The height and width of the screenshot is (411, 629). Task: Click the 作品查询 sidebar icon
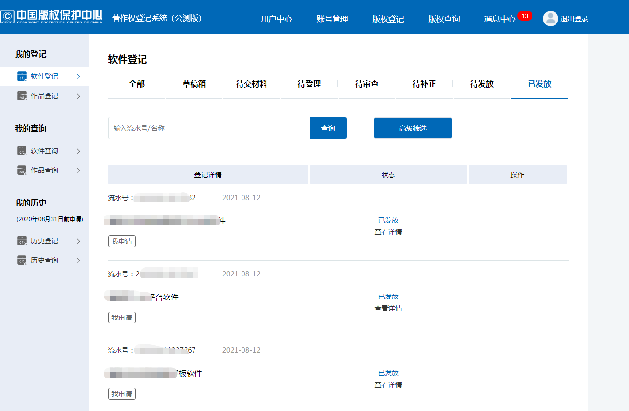[x=22, y=170]
